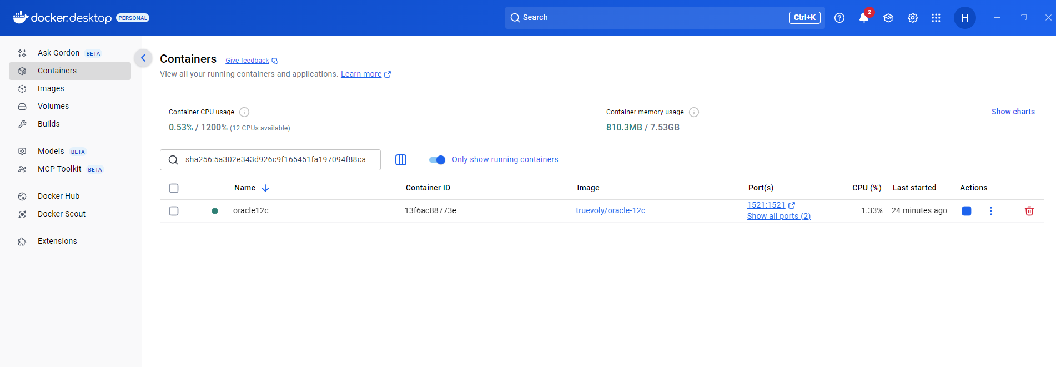Viewport: 1056px width, 367px height.
Task: Click the Containers sidebar cube icon
Action: 22,71
